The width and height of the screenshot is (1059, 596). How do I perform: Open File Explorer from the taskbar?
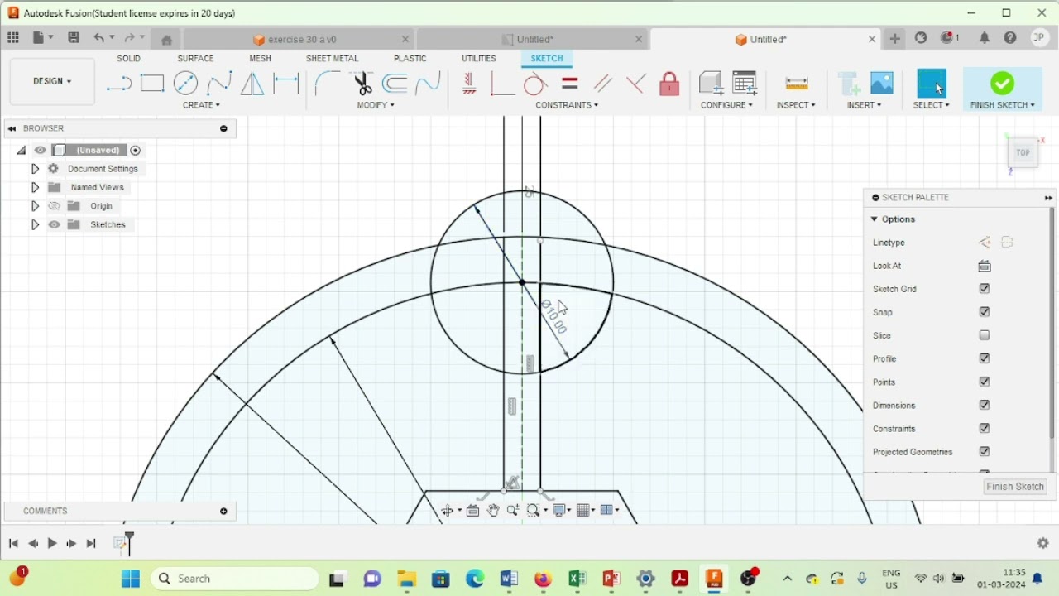pos(406,579)
